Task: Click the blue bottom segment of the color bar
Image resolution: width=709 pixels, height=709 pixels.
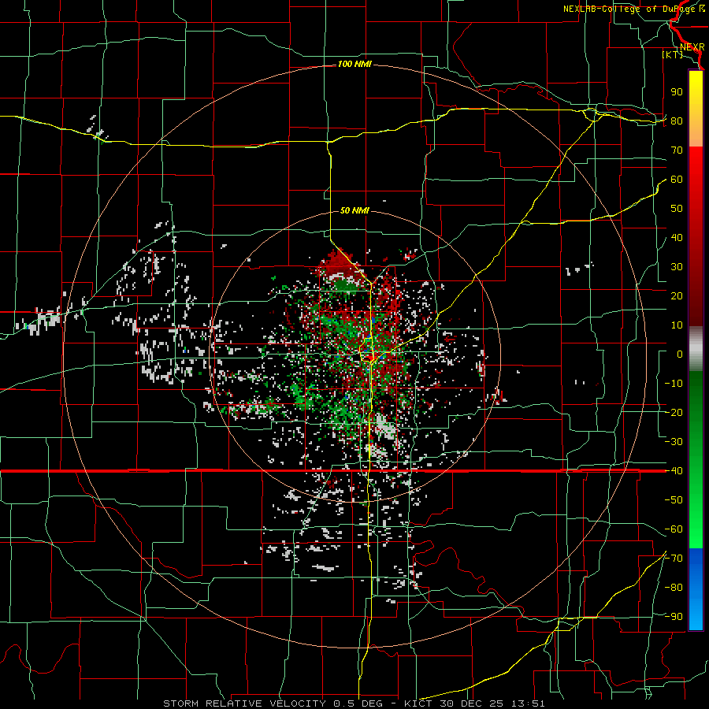Action: click(x=696, y=589)
